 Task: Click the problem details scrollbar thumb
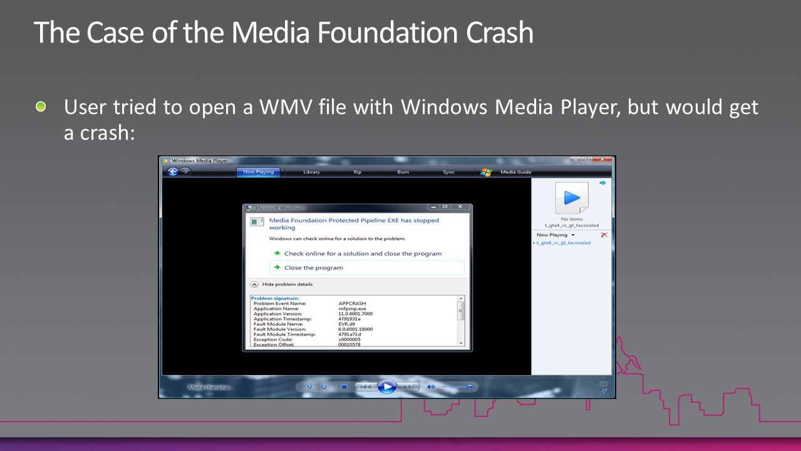pos(462,311)
